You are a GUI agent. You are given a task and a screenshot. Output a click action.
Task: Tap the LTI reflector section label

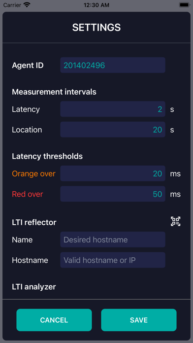click(34, 222)
